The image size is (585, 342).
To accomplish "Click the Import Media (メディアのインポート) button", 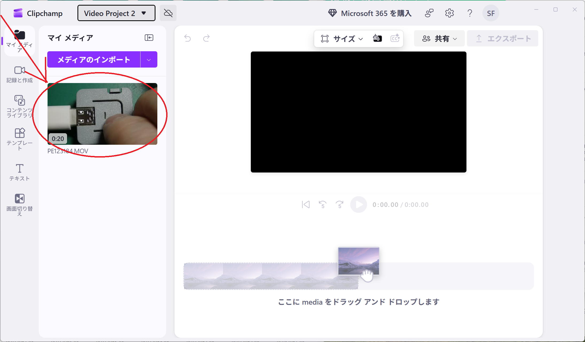I will [x=94, y=60].
